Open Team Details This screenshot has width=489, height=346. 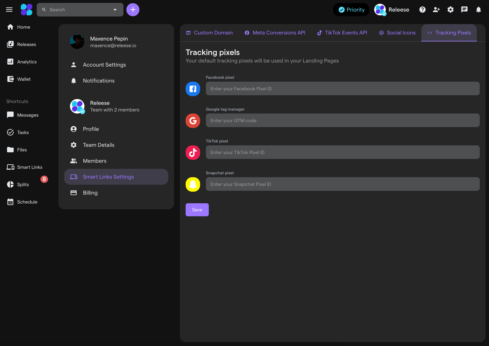116,145
